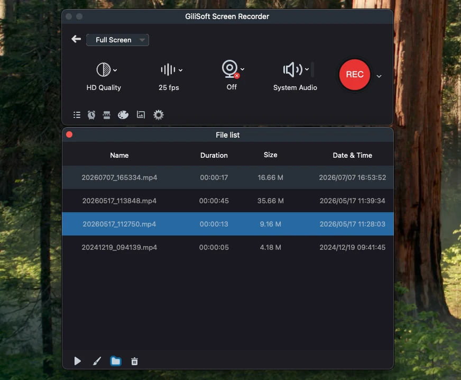Screen dimensions: 461x380
Task: Play the selected recording
Action: click(x=77, y=361)
